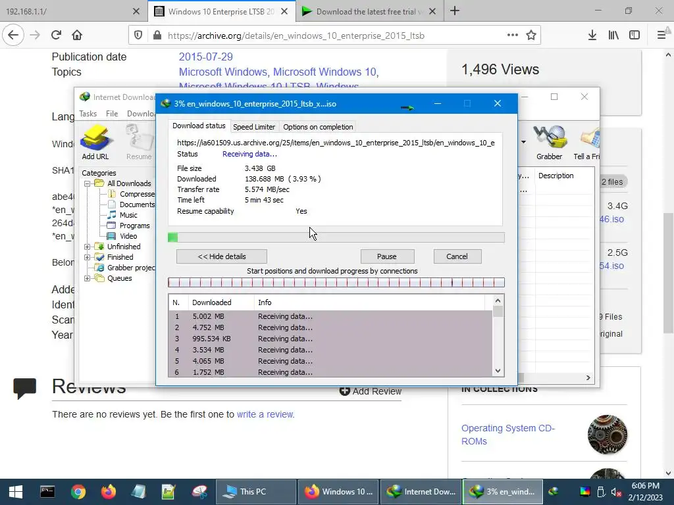The width and height of the screenshot is (674, 505).
Task: Cancel the download
Action: 457,256
